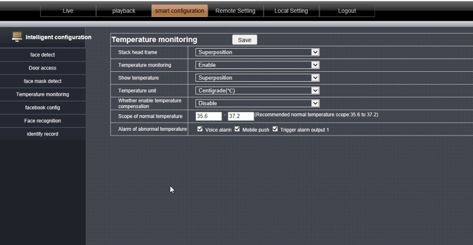This screenshot has width=473, height=245.
Task: Open the Stack head frame dropdown
Action: (x=257, y=52)
